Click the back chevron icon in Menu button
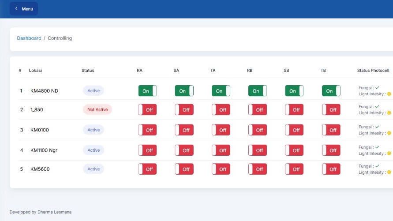The width and height of the screenshot is (393, 221). [x=17, y=9]
